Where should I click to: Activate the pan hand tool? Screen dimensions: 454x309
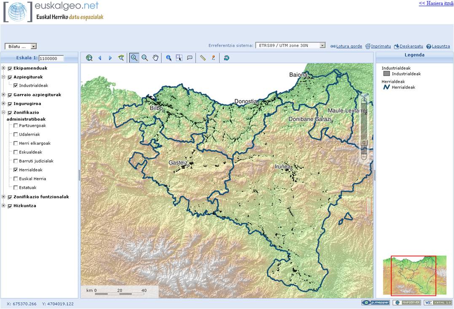[156, 58]
